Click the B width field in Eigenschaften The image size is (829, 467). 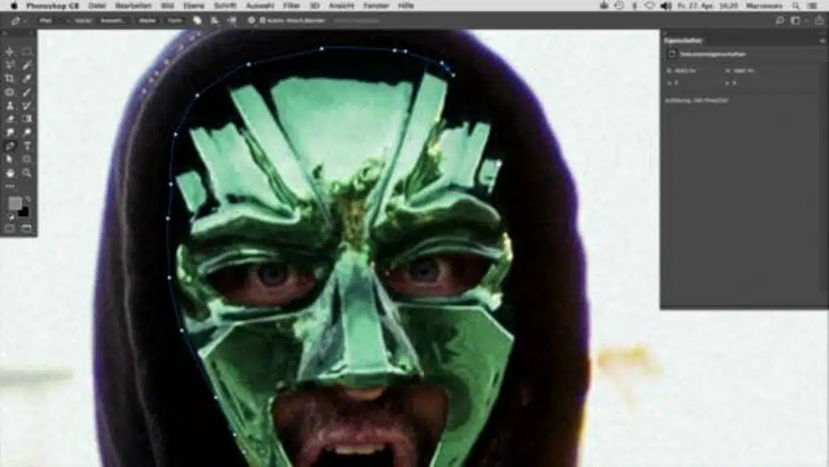tap(686, 70)
